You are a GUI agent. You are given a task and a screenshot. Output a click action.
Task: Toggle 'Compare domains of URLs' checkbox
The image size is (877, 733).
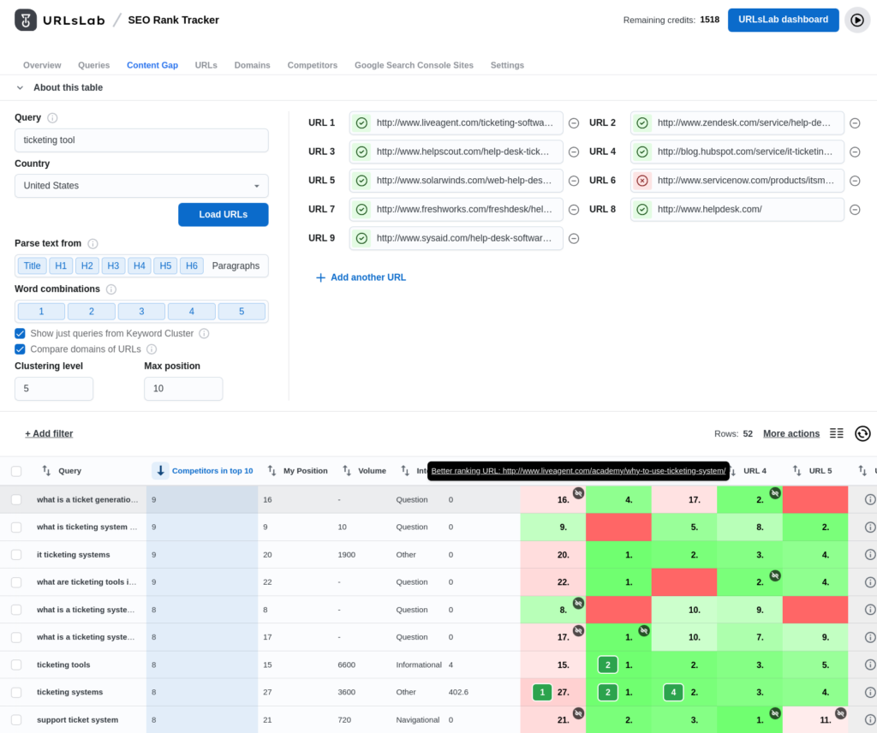pos(21,349)
